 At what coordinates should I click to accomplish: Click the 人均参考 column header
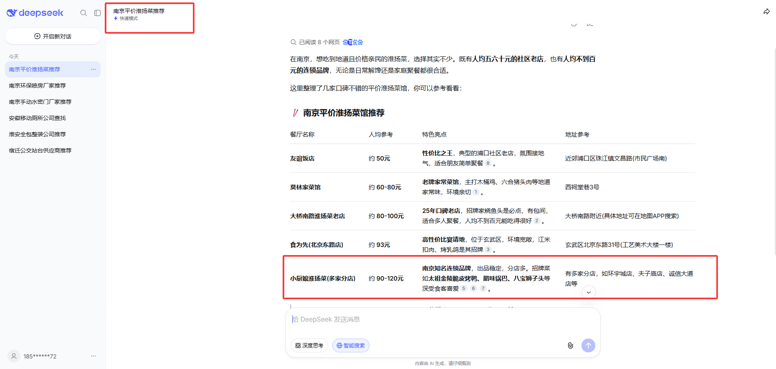[x=380, y=134]
